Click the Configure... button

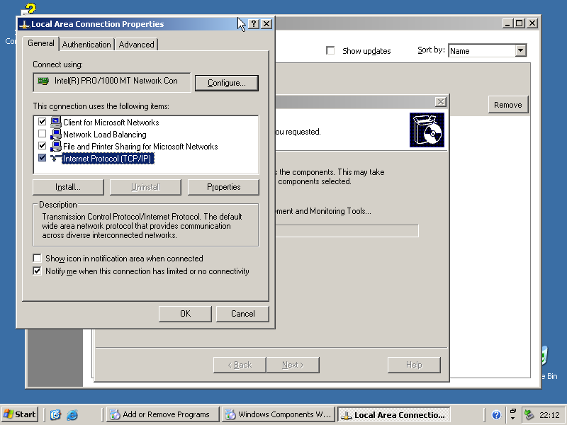pyautogui.click(x=226, y=84)
